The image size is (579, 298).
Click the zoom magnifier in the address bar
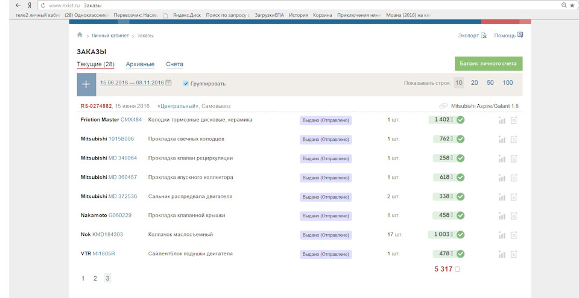pos(563,5)
